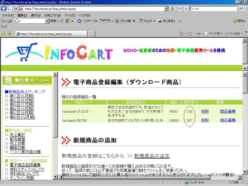248x186 pixels.
Task: Click the 次に送信 send-to button
Action: 167,21
